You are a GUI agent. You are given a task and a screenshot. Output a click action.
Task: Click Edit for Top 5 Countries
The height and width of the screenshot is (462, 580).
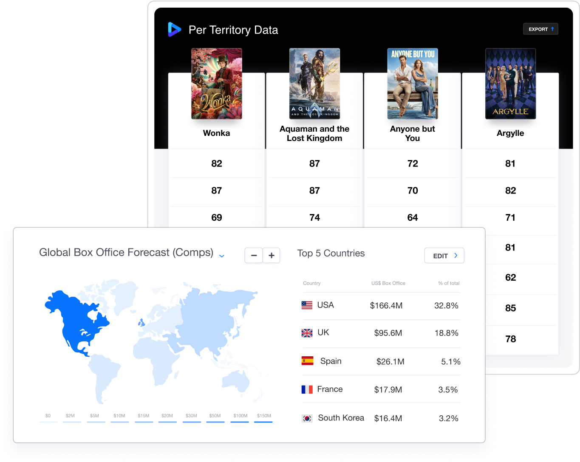pyautogui.click(x=444, y=256)
